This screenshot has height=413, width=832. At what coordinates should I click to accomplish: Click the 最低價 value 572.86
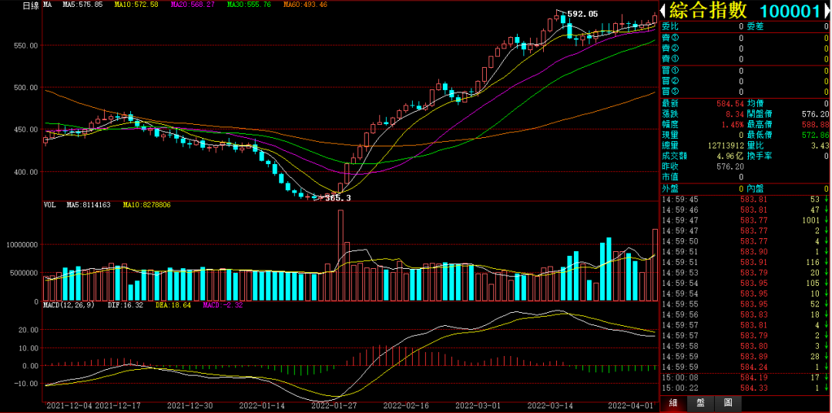816,135
